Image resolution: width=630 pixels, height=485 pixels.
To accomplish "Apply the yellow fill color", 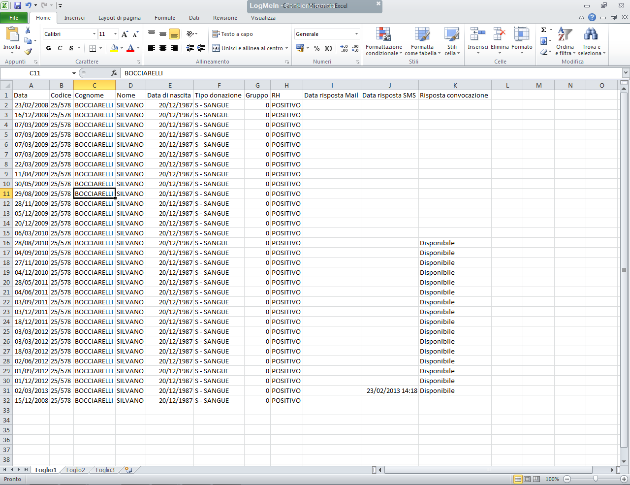I will (114, 48).
